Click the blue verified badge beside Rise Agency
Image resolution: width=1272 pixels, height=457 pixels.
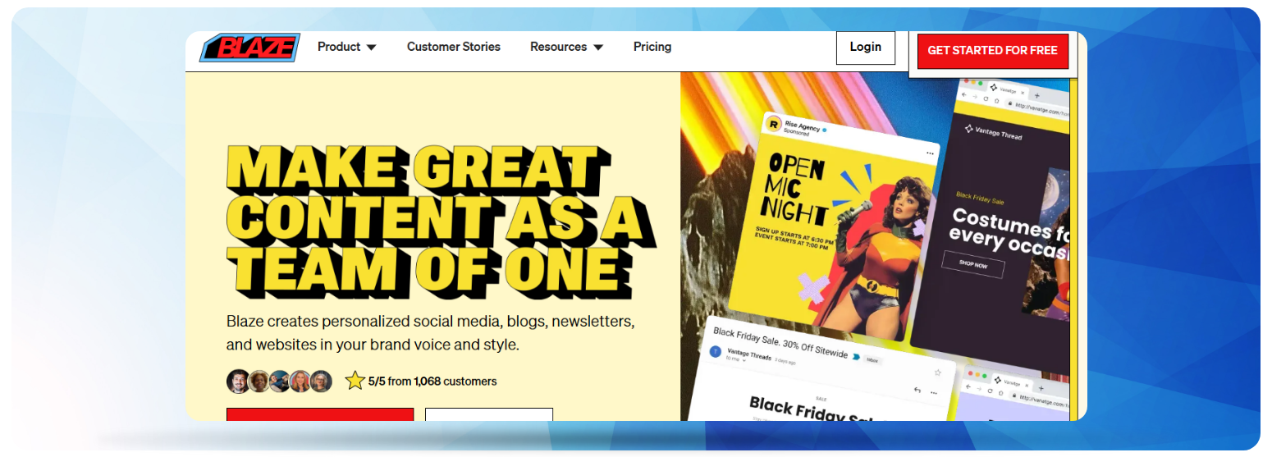[x=825, y=130]
